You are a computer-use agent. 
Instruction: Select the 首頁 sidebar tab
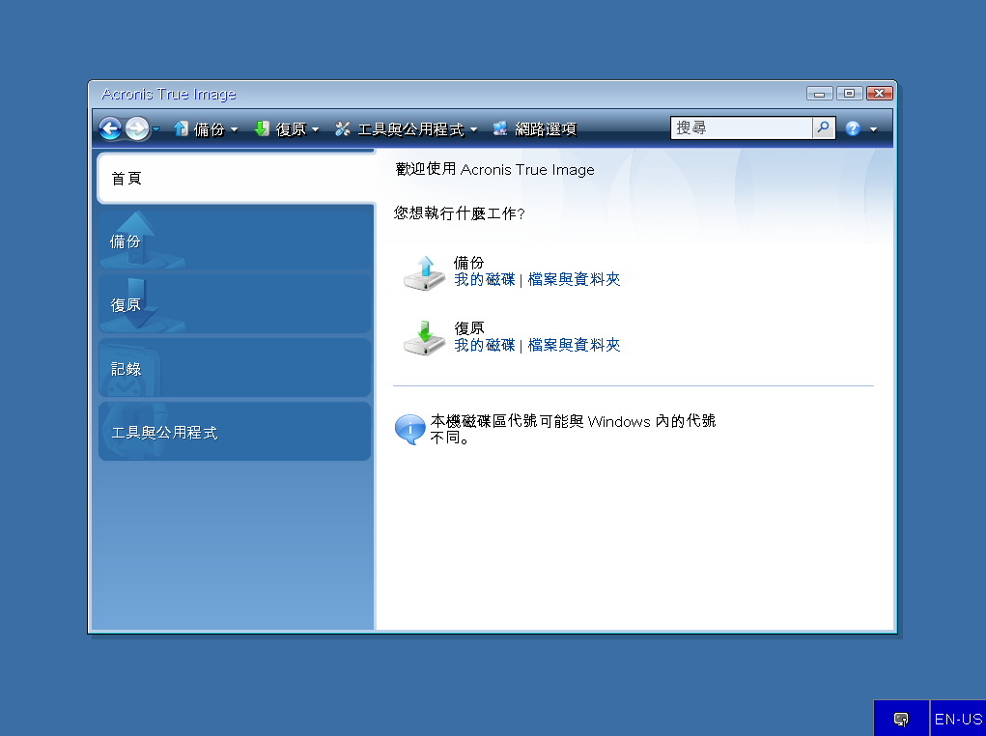(237, 178)
